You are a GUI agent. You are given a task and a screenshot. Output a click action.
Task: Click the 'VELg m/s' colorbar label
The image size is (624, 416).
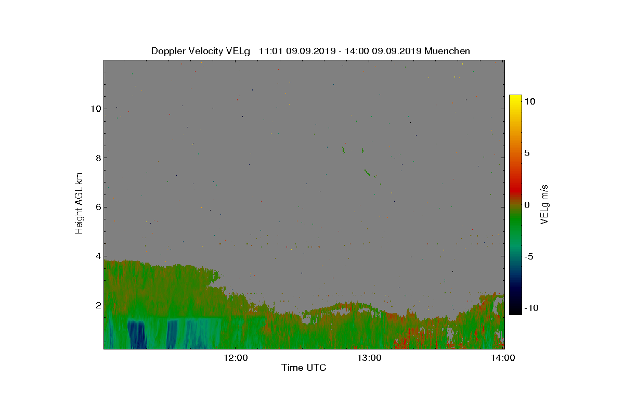pos(544,203)
